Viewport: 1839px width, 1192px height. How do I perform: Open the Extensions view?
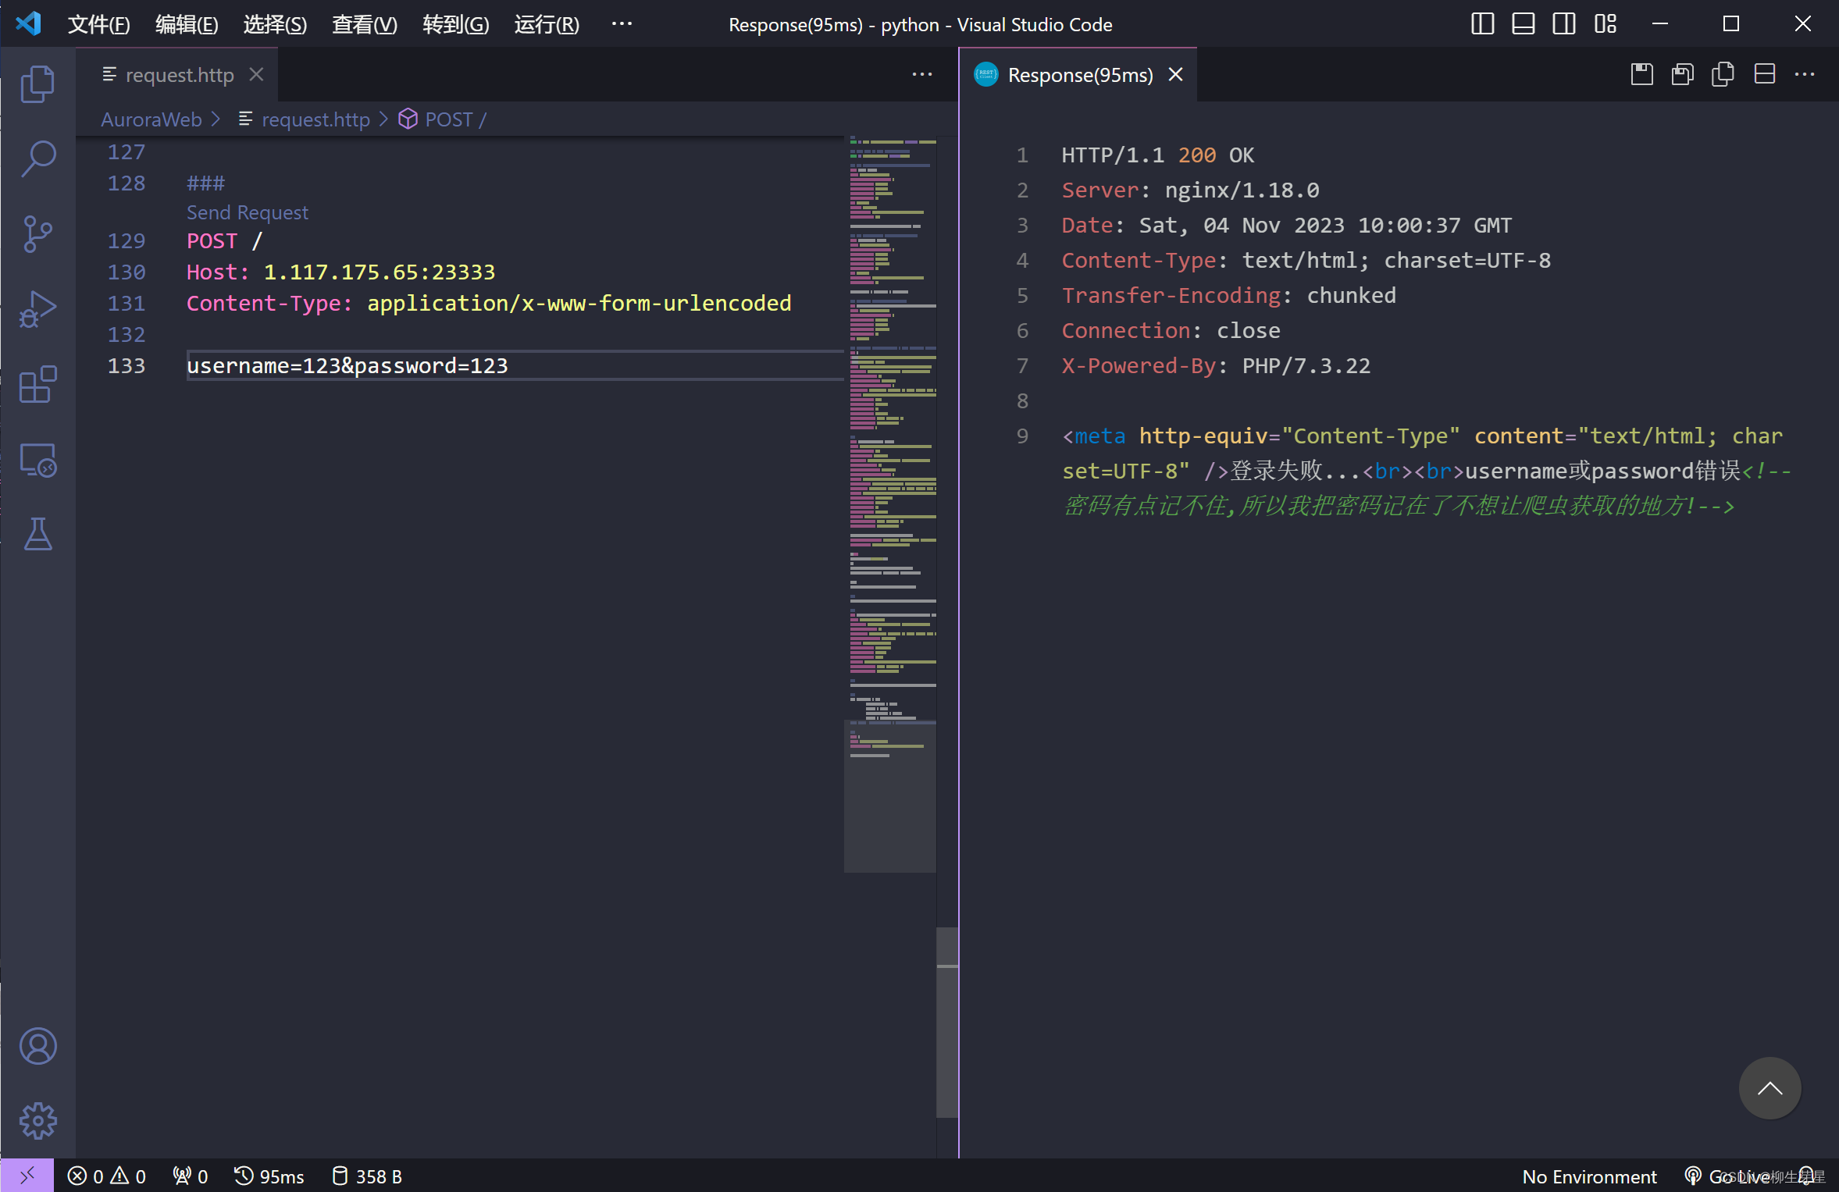37,384
